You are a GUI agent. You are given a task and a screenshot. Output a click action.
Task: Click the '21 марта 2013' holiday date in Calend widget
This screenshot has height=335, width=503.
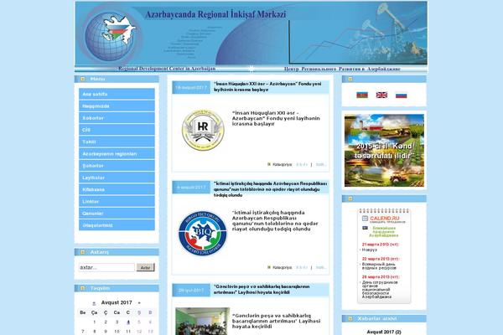pyautogui.click(x=381, y=245)
